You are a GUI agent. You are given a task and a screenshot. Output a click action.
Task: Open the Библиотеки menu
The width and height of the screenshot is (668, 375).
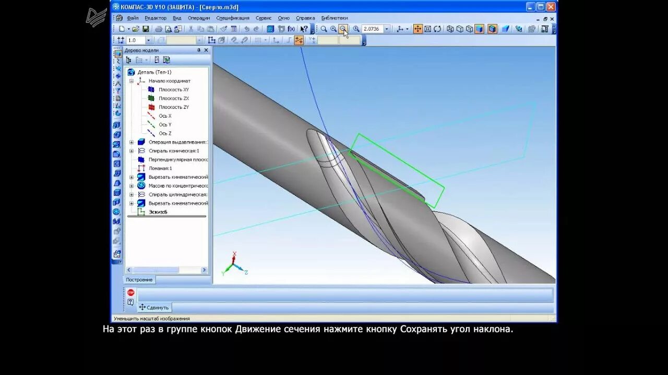click(335, 18)
